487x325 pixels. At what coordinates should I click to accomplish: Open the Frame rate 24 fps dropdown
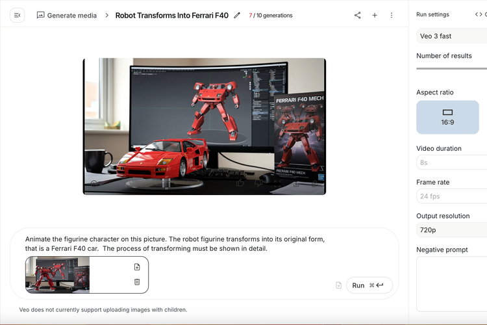(451, 196)
